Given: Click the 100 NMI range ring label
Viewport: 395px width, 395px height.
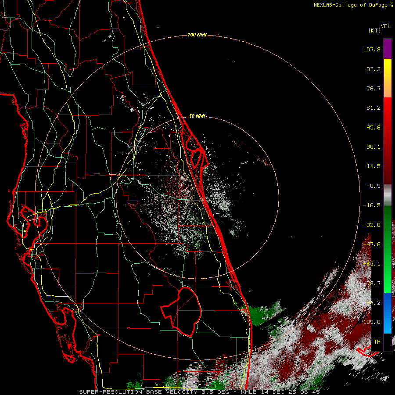Looking at the screenshot, I should coord(197,35).
